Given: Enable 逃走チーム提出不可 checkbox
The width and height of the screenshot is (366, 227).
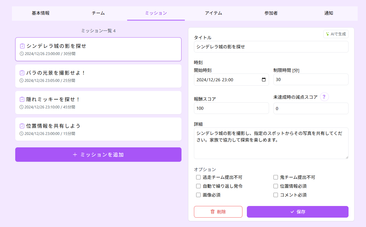Looking at the screenshot, I should (198, 177).
